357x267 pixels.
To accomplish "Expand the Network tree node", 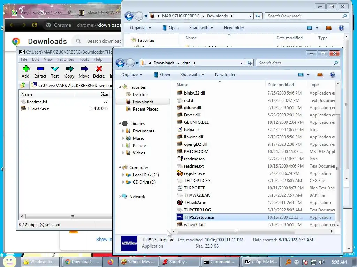I will 120,197.
